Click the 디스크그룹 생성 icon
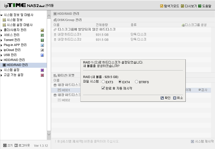Screen dimensions: 215x149 coord(183,25)
